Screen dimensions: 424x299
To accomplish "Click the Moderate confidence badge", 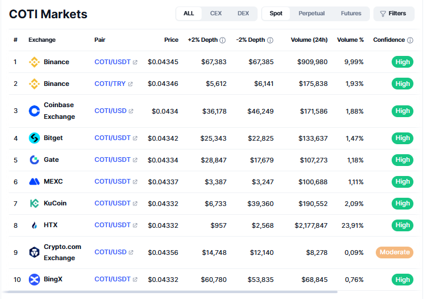I will click(x=395, y=252).
